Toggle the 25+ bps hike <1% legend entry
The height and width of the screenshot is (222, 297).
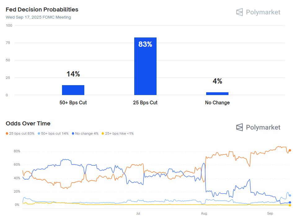[x=119, y=133]
